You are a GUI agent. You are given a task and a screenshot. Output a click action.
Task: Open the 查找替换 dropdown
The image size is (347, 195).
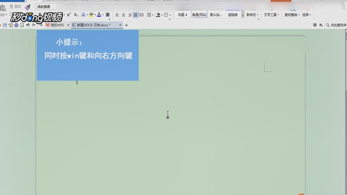click(292, 15)
